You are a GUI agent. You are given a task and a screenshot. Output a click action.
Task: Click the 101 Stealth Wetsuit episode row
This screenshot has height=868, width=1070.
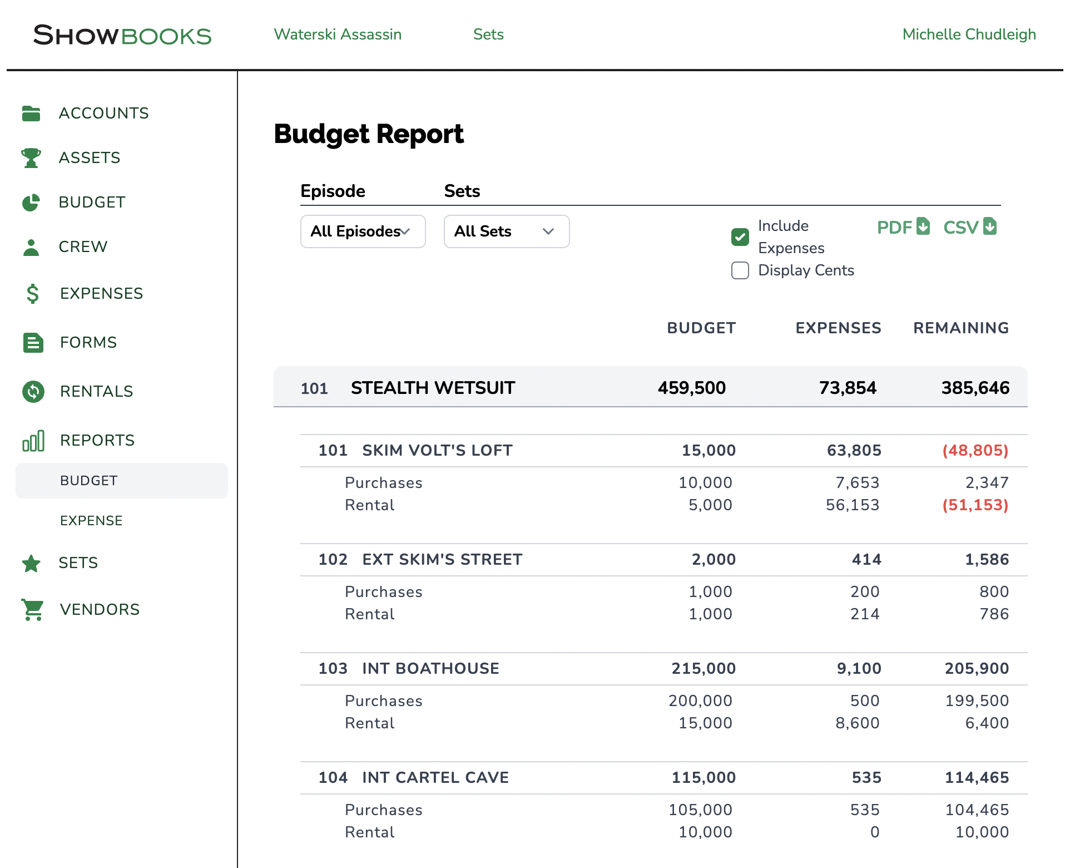pyautogui.click(x=651, y=387)
